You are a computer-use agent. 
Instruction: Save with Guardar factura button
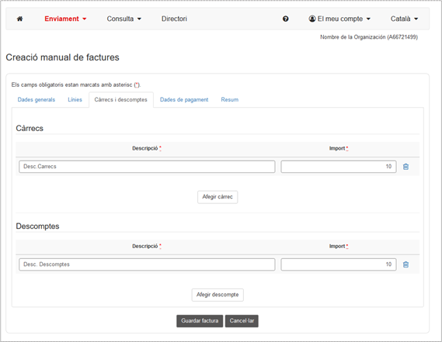pos(200,321)
